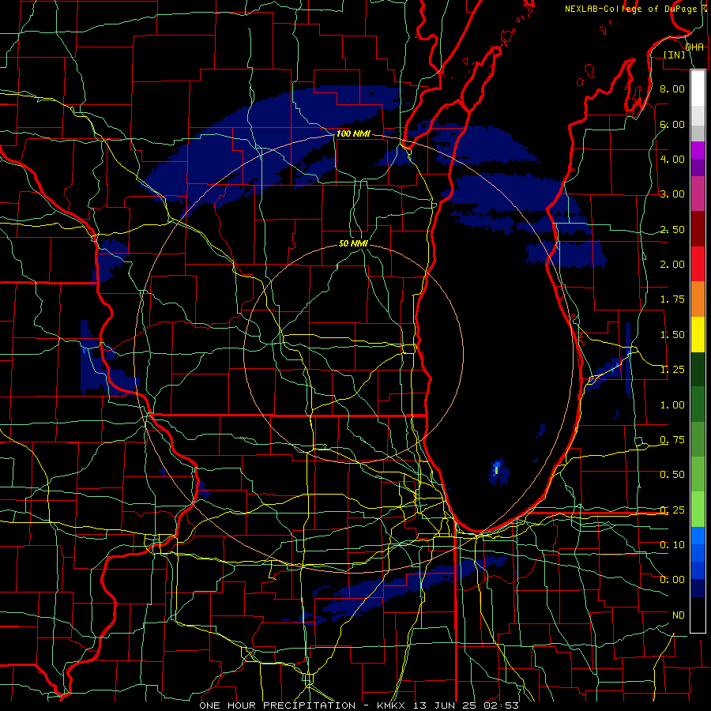This screenshot has width=711, height=711.
Task: Click the 1.75 legend value
Action: click(x=672, y=299)
